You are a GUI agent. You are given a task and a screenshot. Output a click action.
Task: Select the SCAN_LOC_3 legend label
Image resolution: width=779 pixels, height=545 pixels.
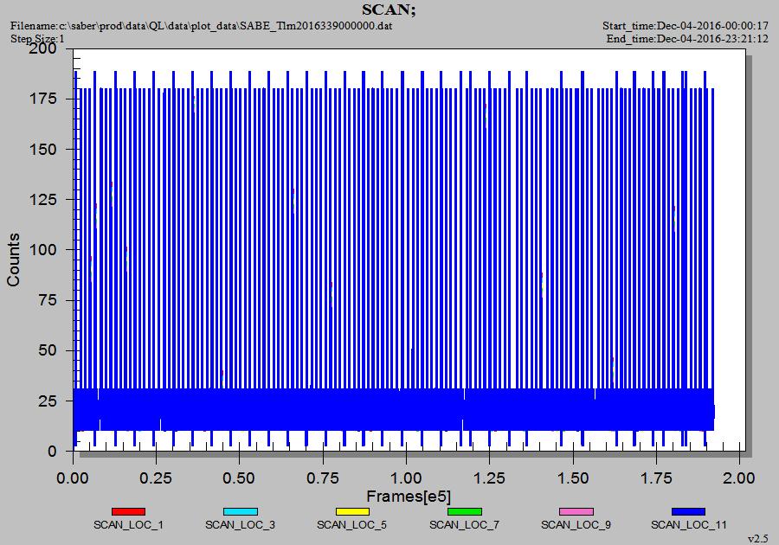[240, 524]
